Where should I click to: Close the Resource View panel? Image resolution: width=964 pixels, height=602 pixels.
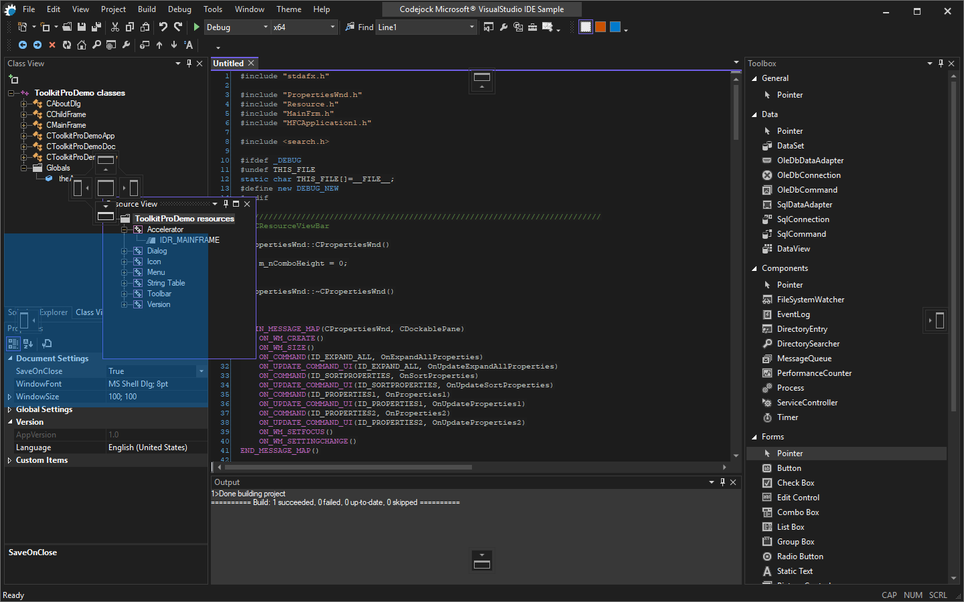247,203
